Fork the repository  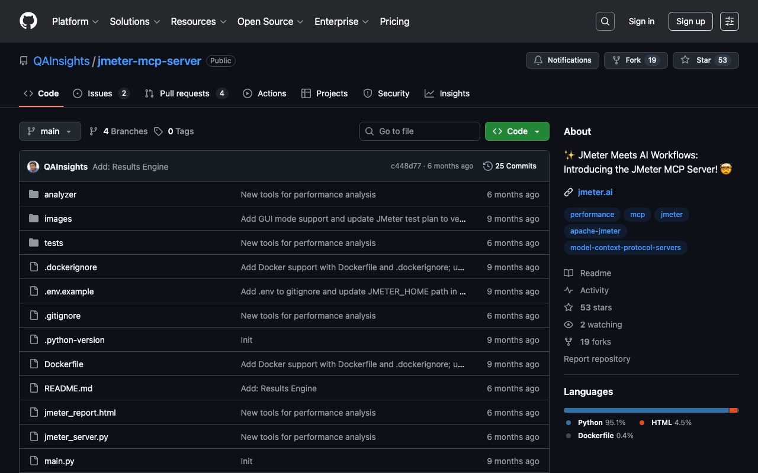(x=635, y=60)
